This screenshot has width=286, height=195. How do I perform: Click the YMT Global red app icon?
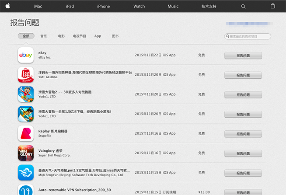[26, 75]
